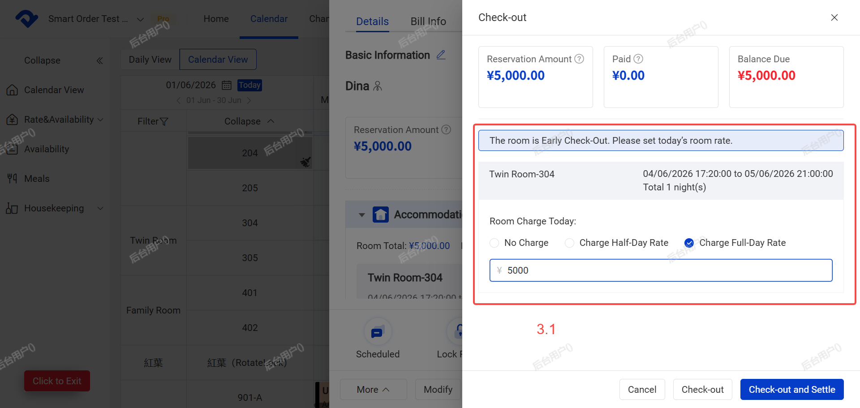
Task: Click the Click to Exit button
Action: [57, 381]
